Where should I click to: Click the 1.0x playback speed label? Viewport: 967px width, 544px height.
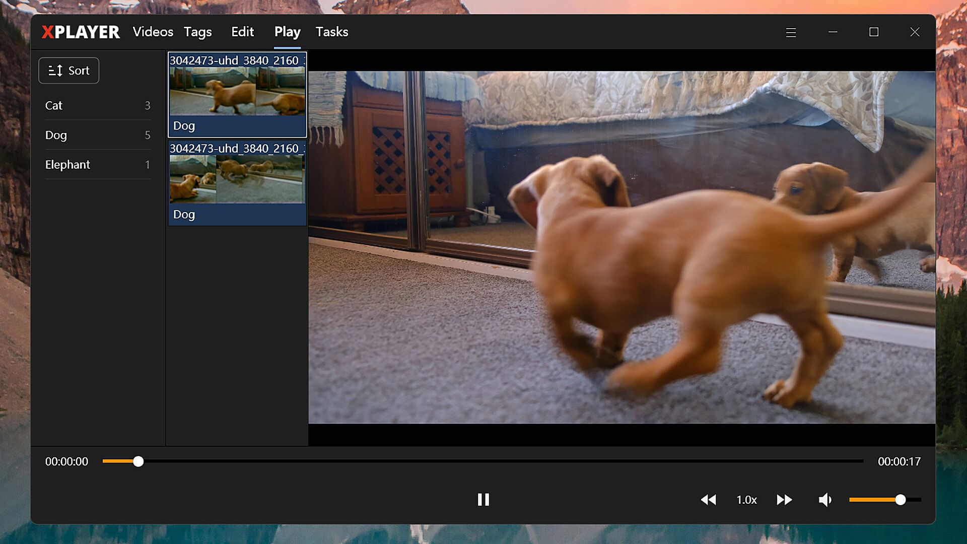point(746,500)
